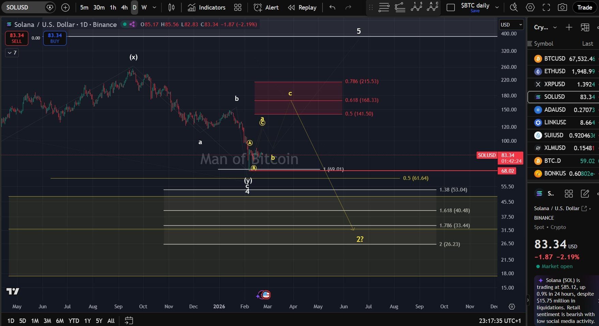Sort watchlist by Last column header

(587, 44)
